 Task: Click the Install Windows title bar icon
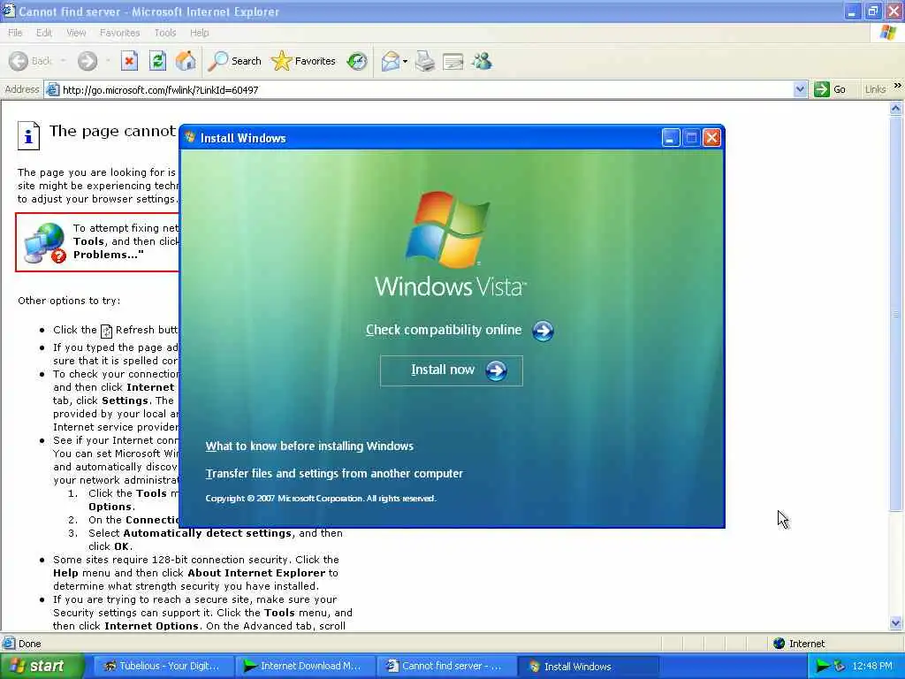[x=190, y=137]
